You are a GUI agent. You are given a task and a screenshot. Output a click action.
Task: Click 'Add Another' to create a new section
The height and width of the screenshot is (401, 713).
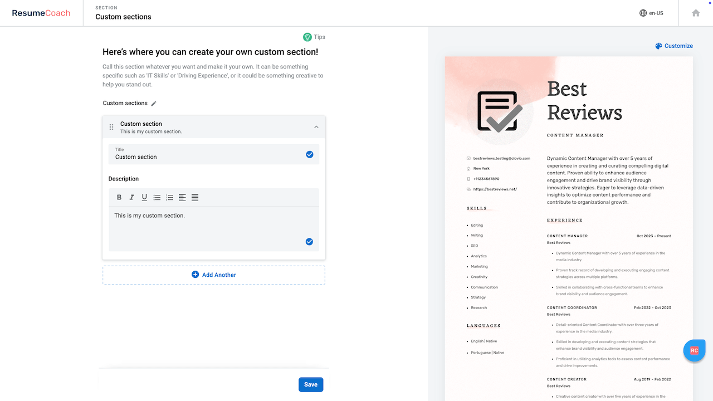(214, 275)
